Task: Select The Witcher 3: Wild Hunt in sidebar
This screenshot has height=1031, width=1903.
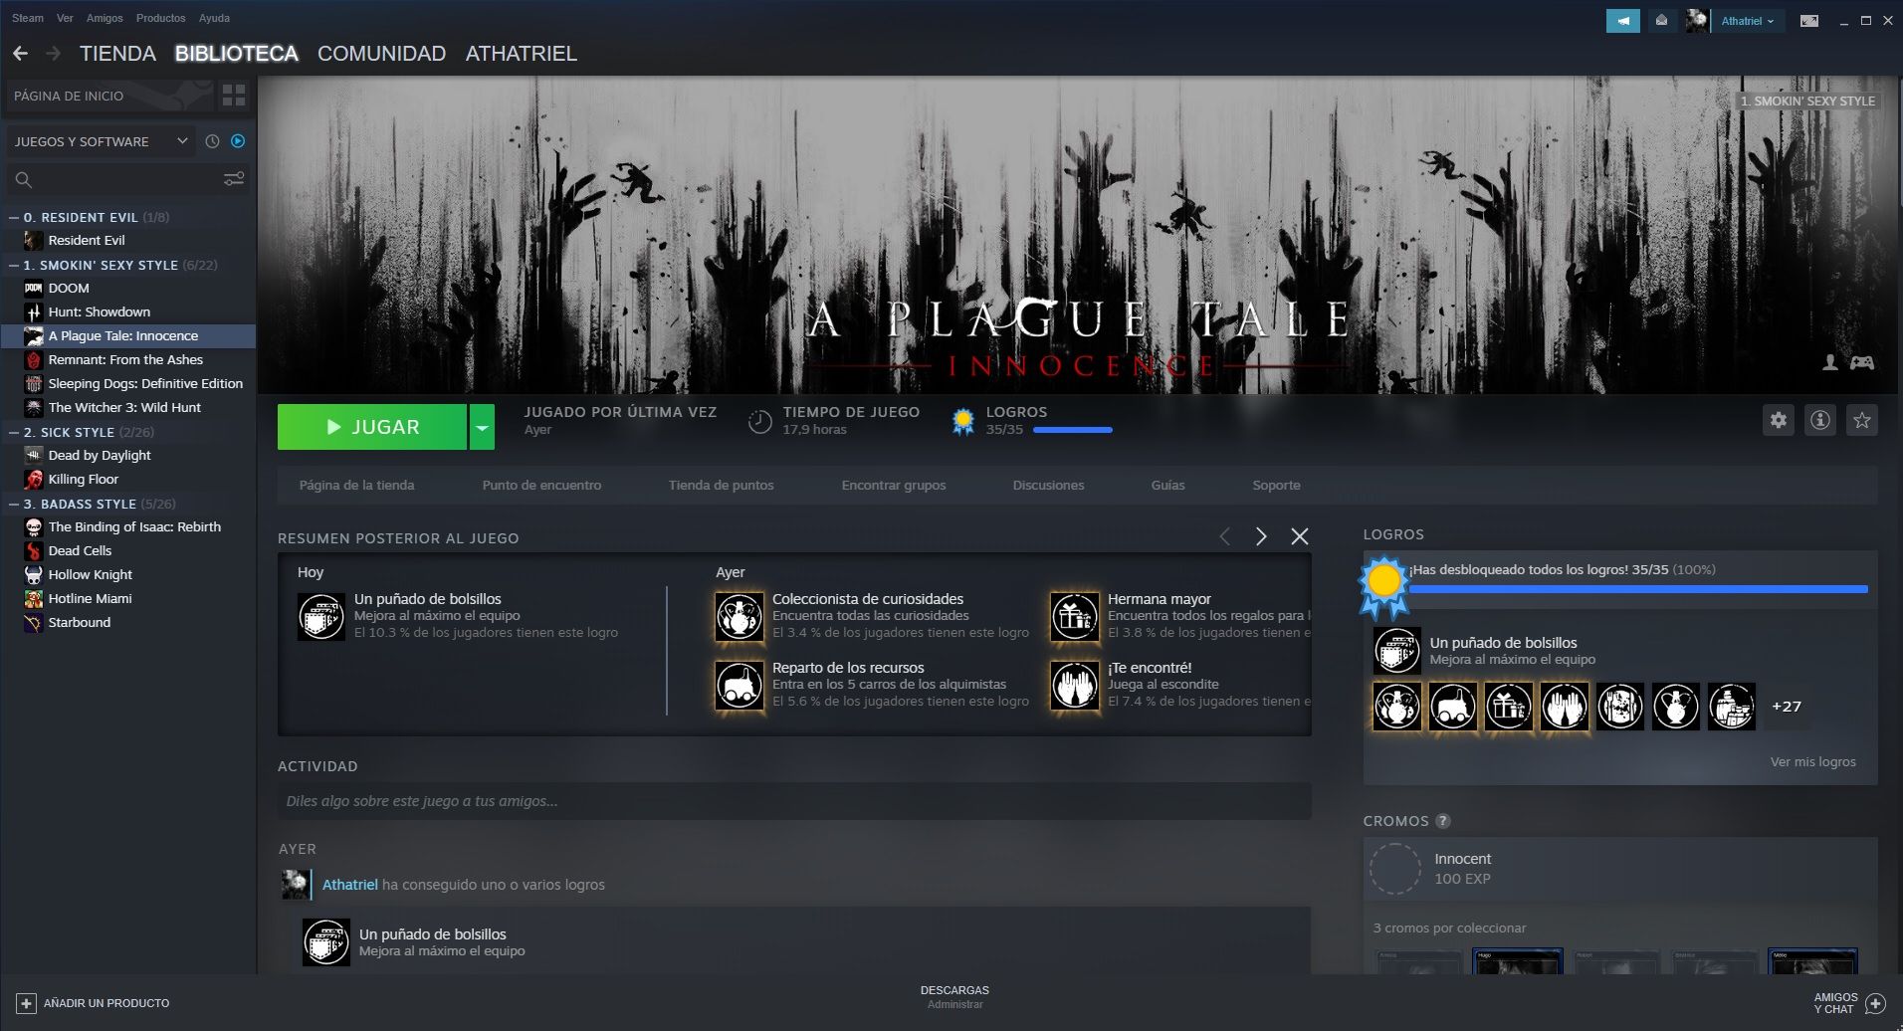Action: (123, 407)
